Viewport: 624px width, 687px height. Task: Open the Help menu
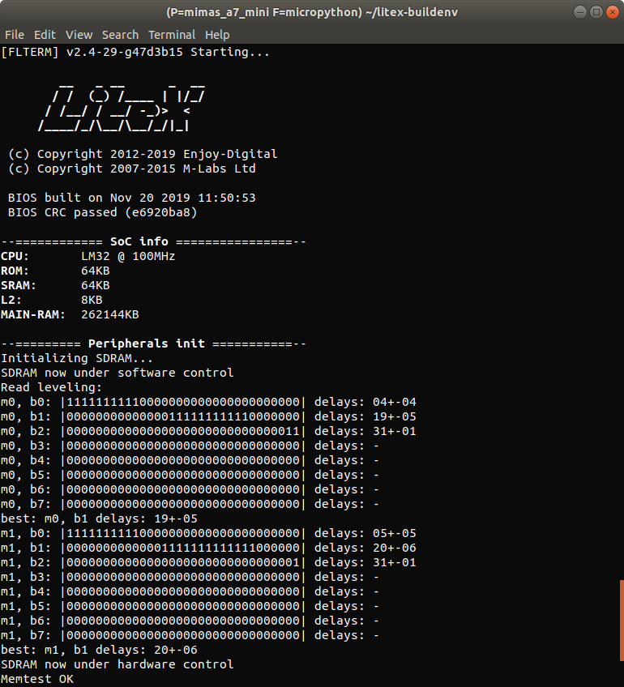coord(217,35)
